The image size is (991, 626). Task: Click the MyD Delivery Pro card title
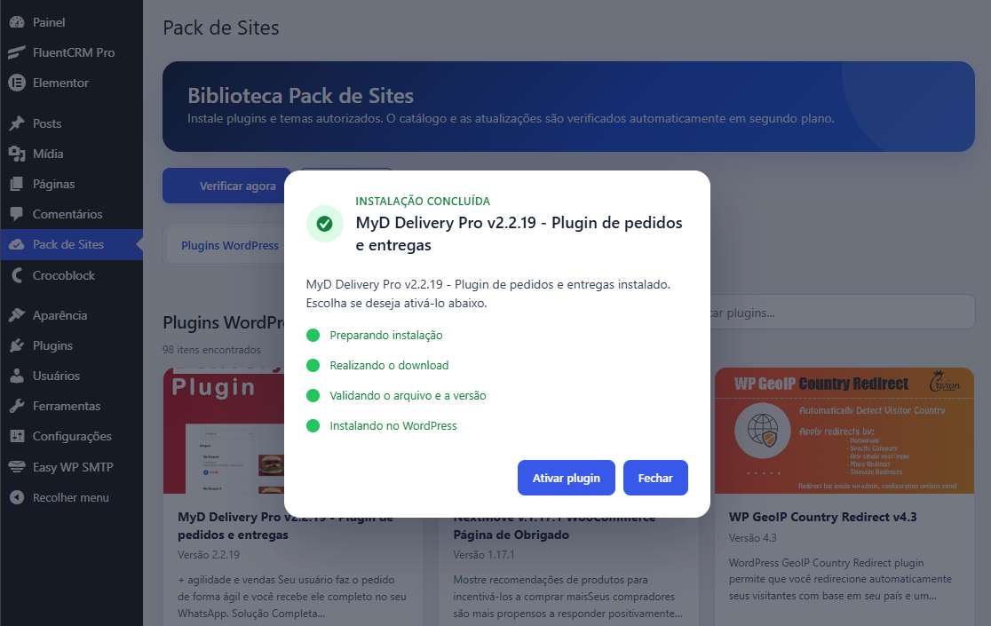pos(285,526)
